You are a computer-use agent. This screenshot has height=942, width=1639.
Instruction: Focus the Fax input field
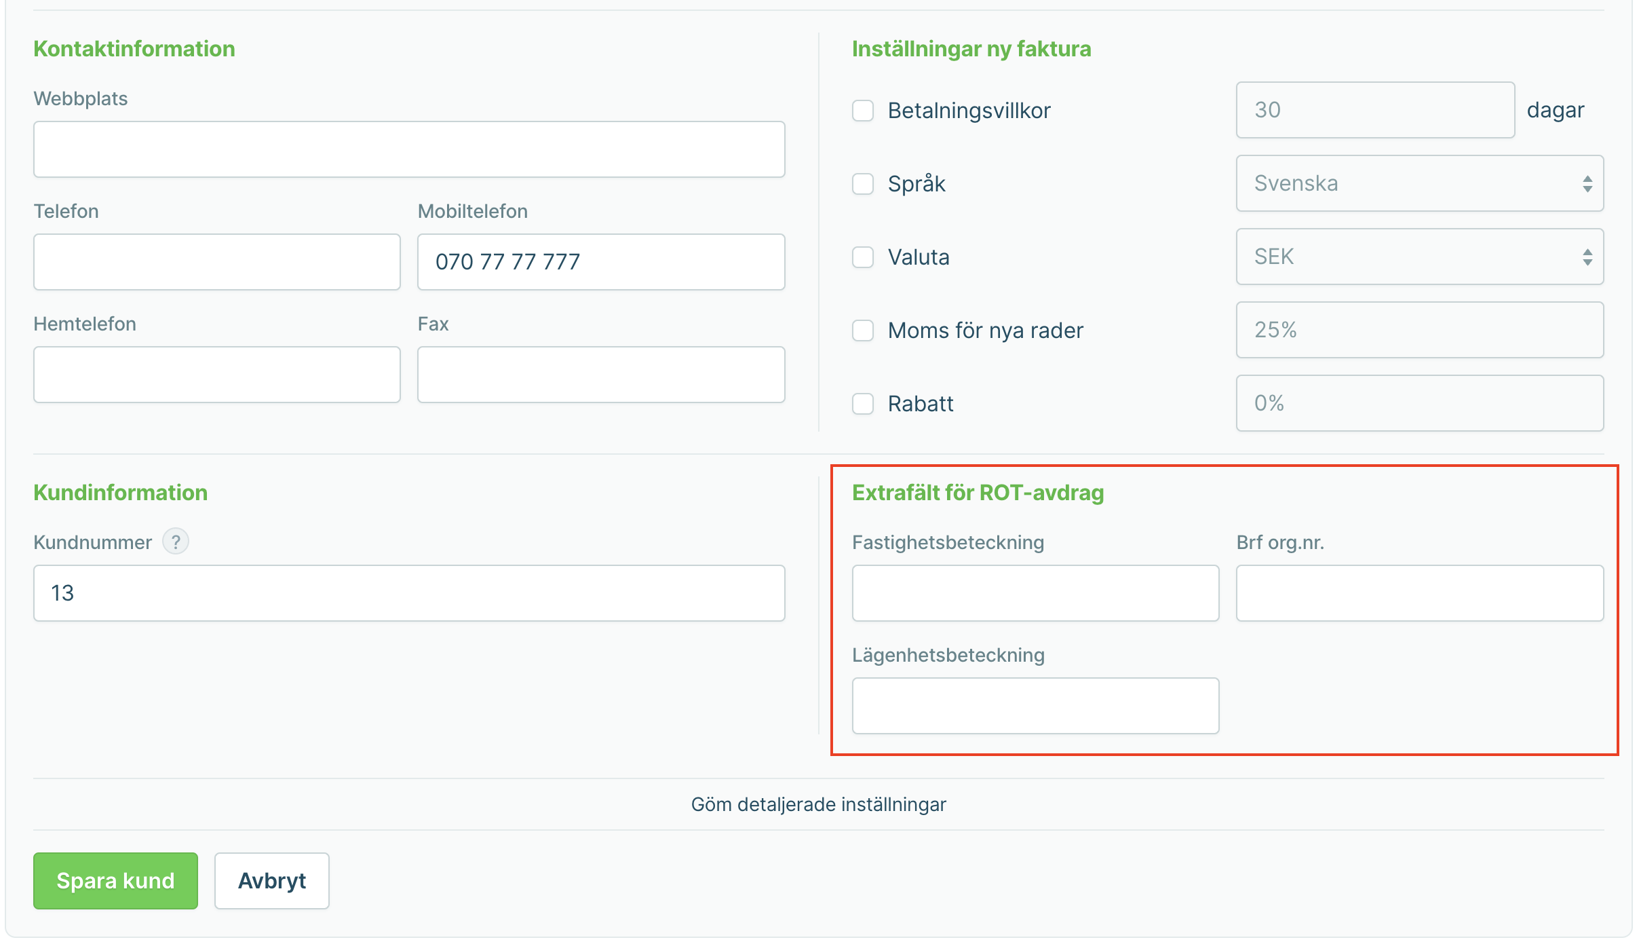point(601,375)
